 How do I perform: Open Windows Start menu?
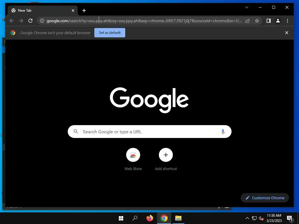tap(121, 218)
